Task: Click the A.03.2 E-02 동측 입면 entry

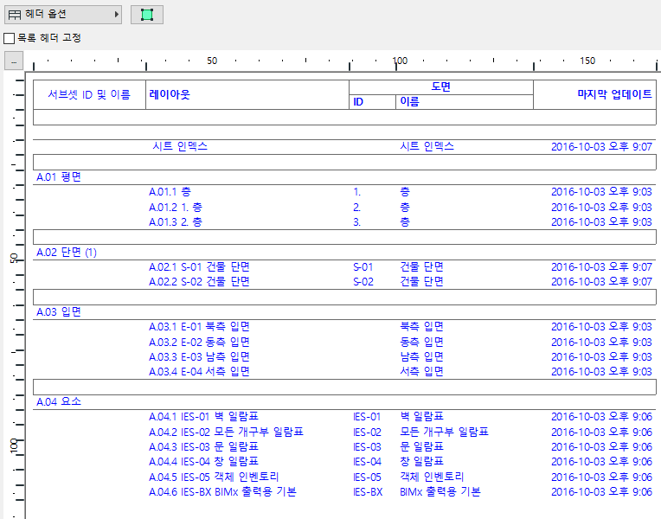Action: [199, 343]
